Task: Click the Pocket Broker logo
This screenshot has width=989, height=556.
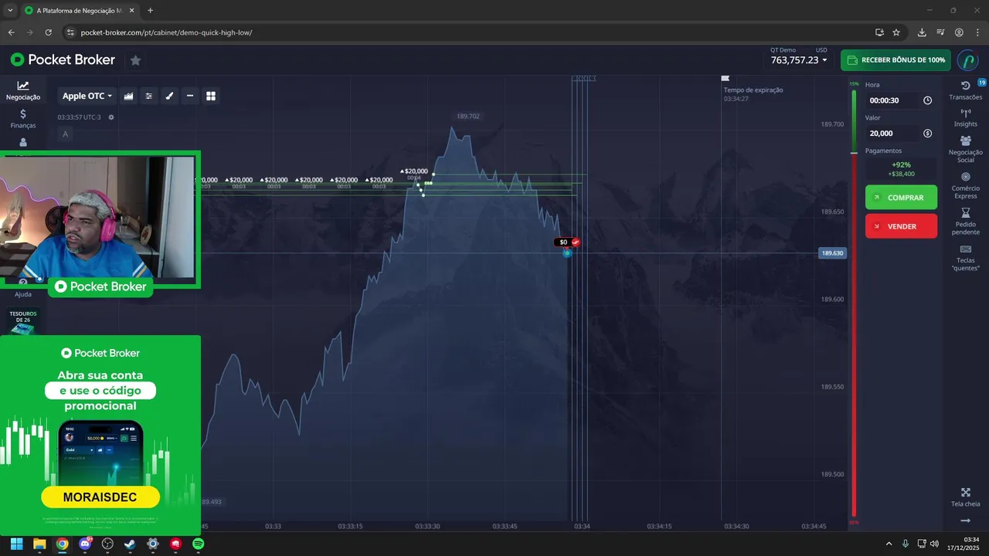Action: [x=63, y=59]
